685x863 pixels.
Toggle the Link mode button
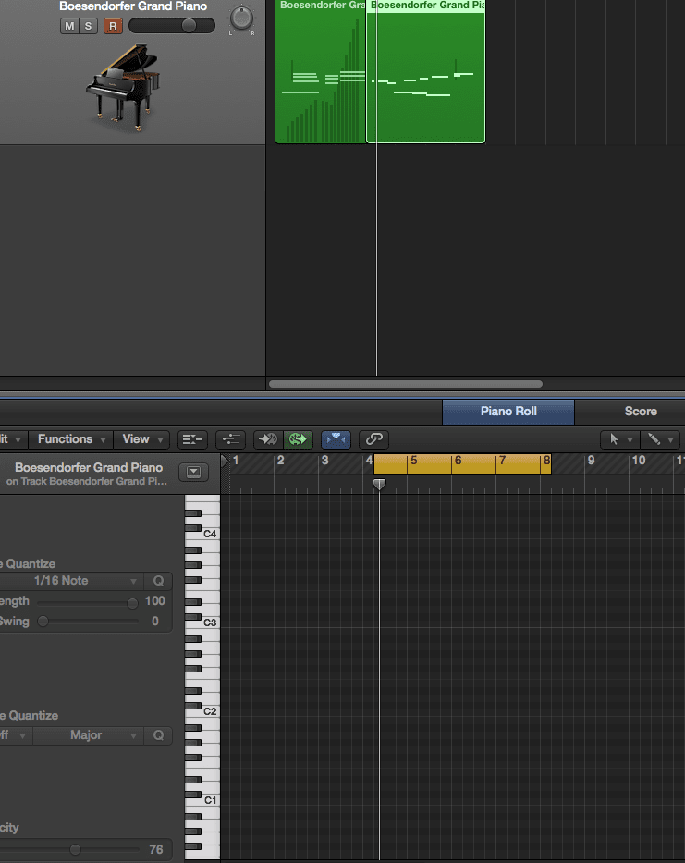(373, 439)
